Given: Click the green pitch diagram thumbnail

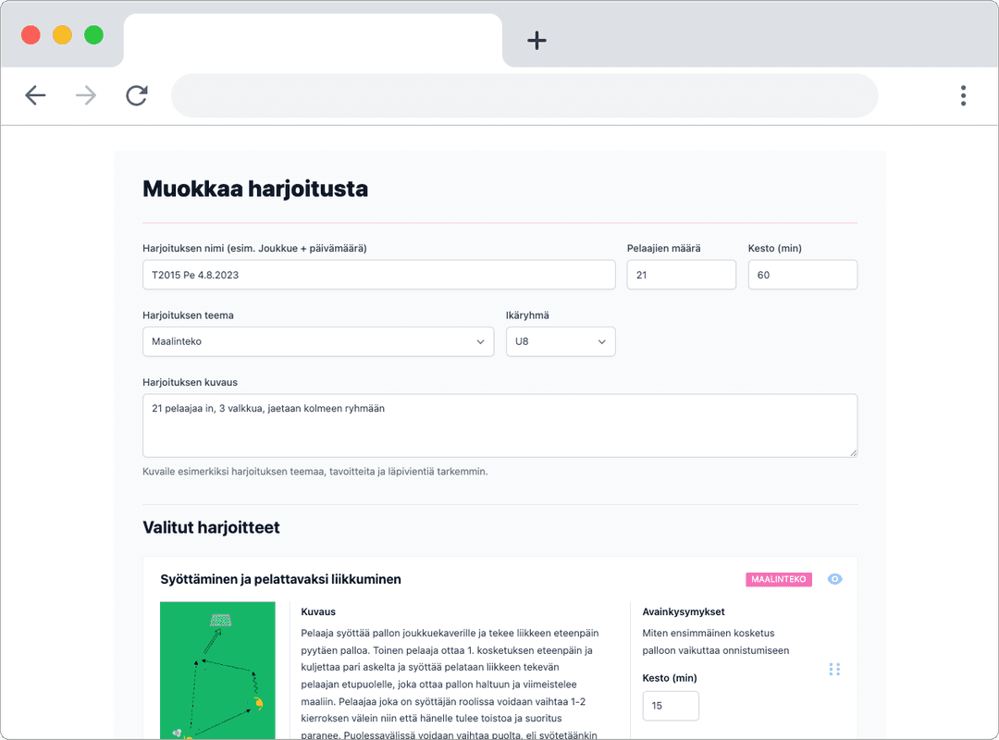Looking at the screenshot, I should pyautogui.click(x=217, y=670).
